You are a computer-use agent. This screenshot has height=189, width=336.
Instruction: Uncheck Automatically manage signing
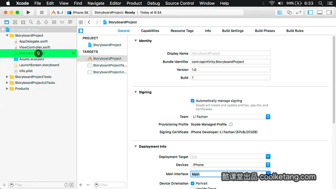click(193, 101)
